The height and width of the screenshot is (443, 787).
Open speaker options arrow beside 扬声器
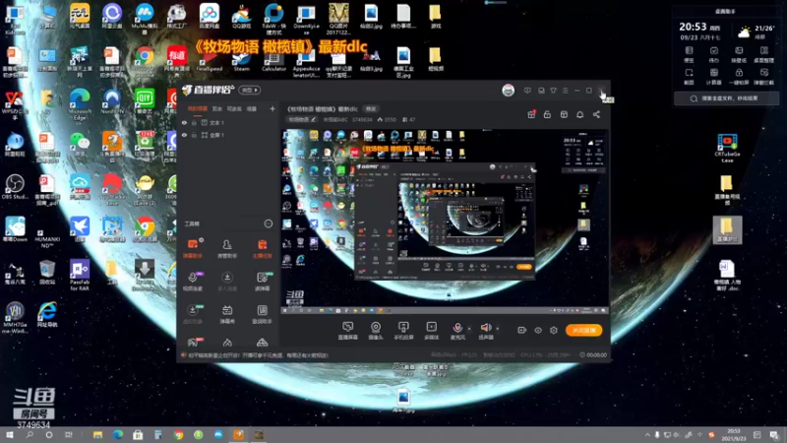pyautogui.click(x=498, y=329)
